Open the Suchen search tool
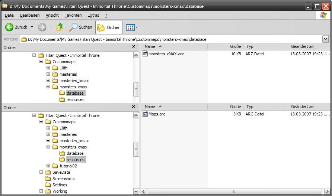 [81, 27]
